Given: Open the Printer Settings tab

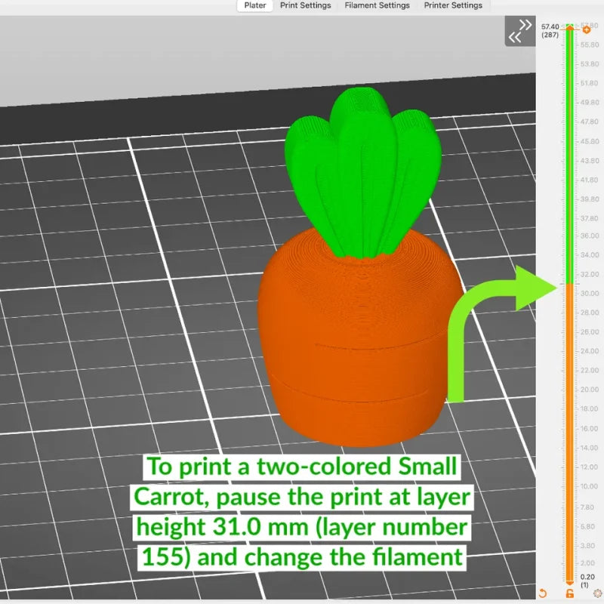Looking at the screenshot, I should pos(453,5).
